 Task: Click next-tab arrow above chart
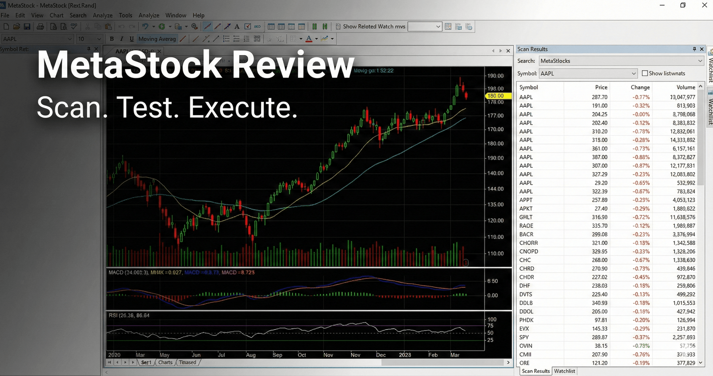(500, 51)
